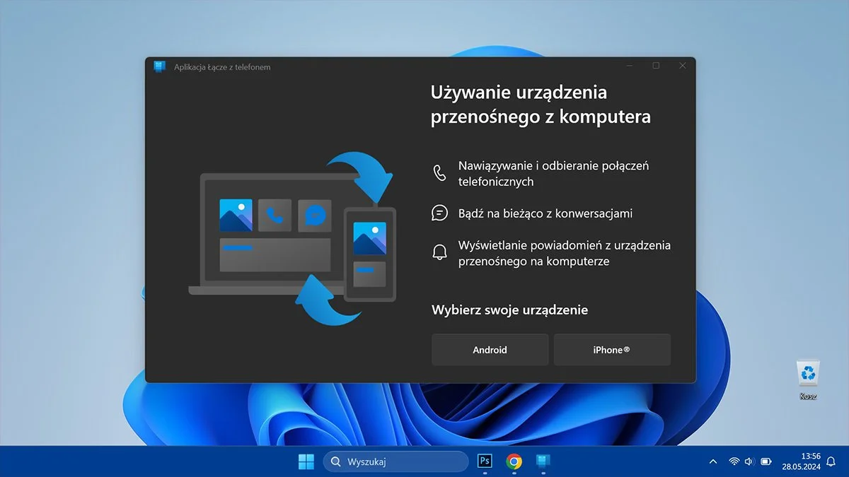The image size is (849, 477).
Task: Open the Windows Start menu
Action: pyautogui.click(x=306, y=461)
